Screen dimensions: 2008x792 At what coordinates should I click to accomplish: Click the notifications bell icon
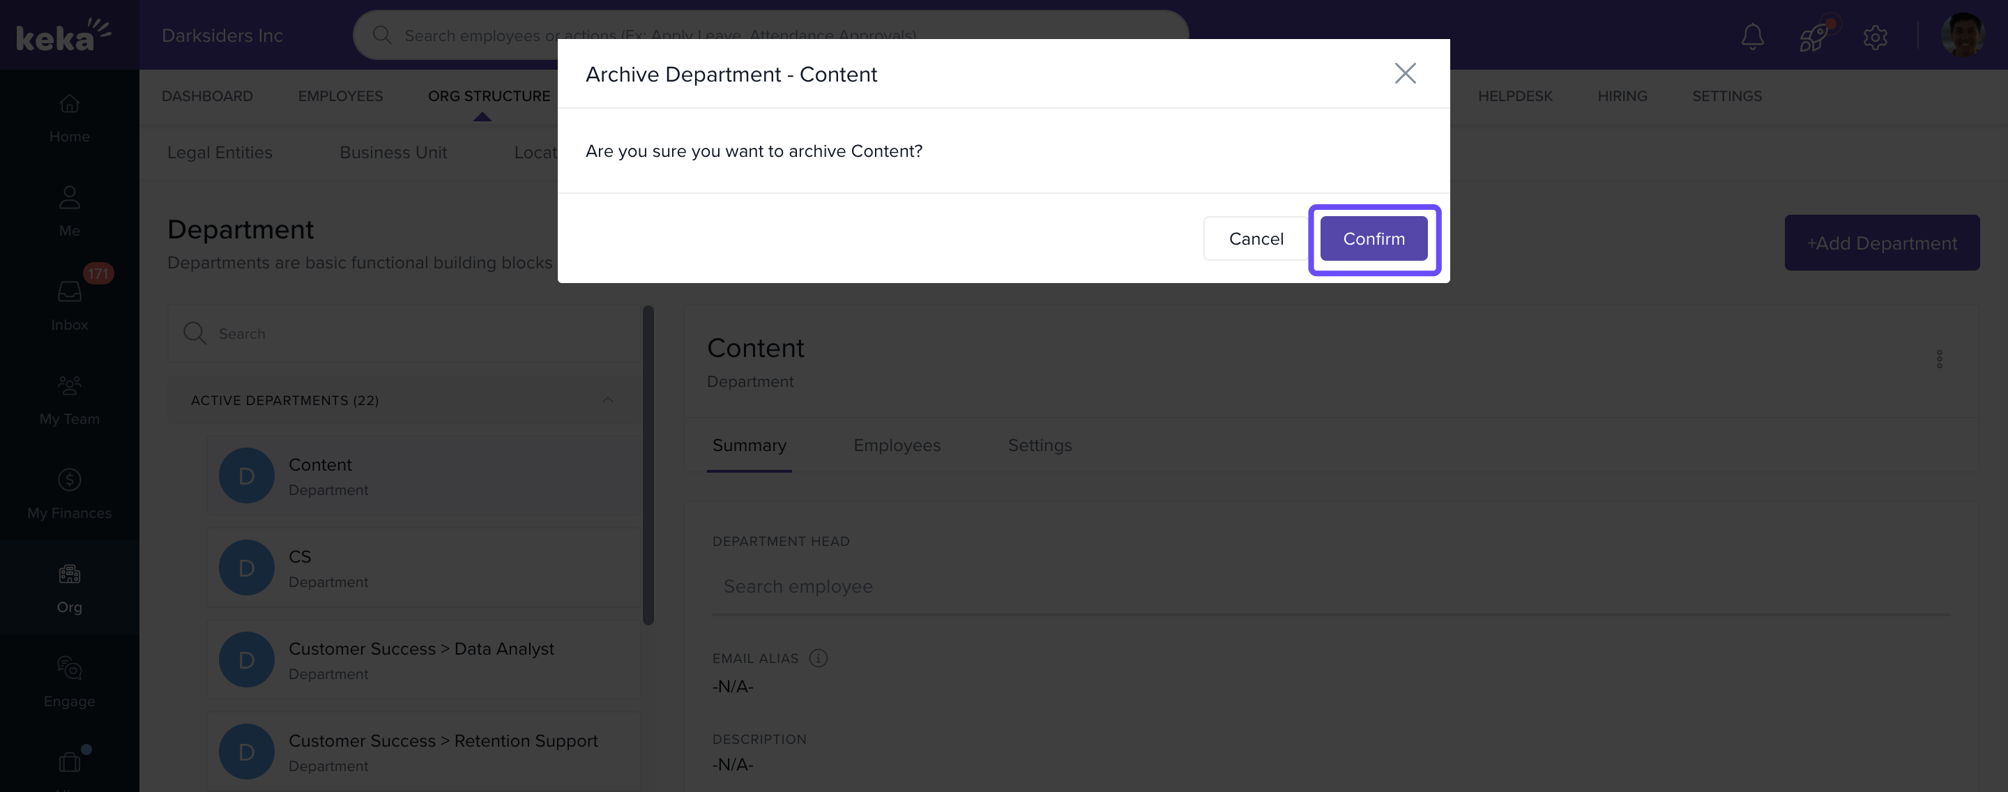[x=1751, y=36]
